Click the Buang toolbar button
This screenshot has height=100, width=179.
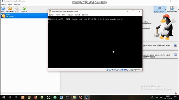click(17, 9)
